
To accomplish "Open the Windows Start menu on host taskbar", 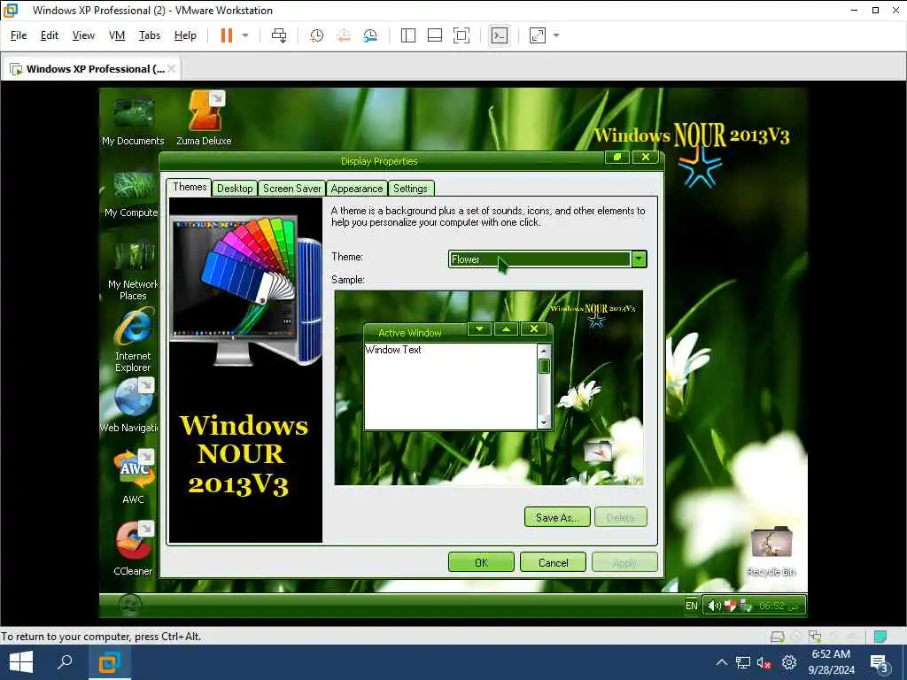I will coord(21,662).
